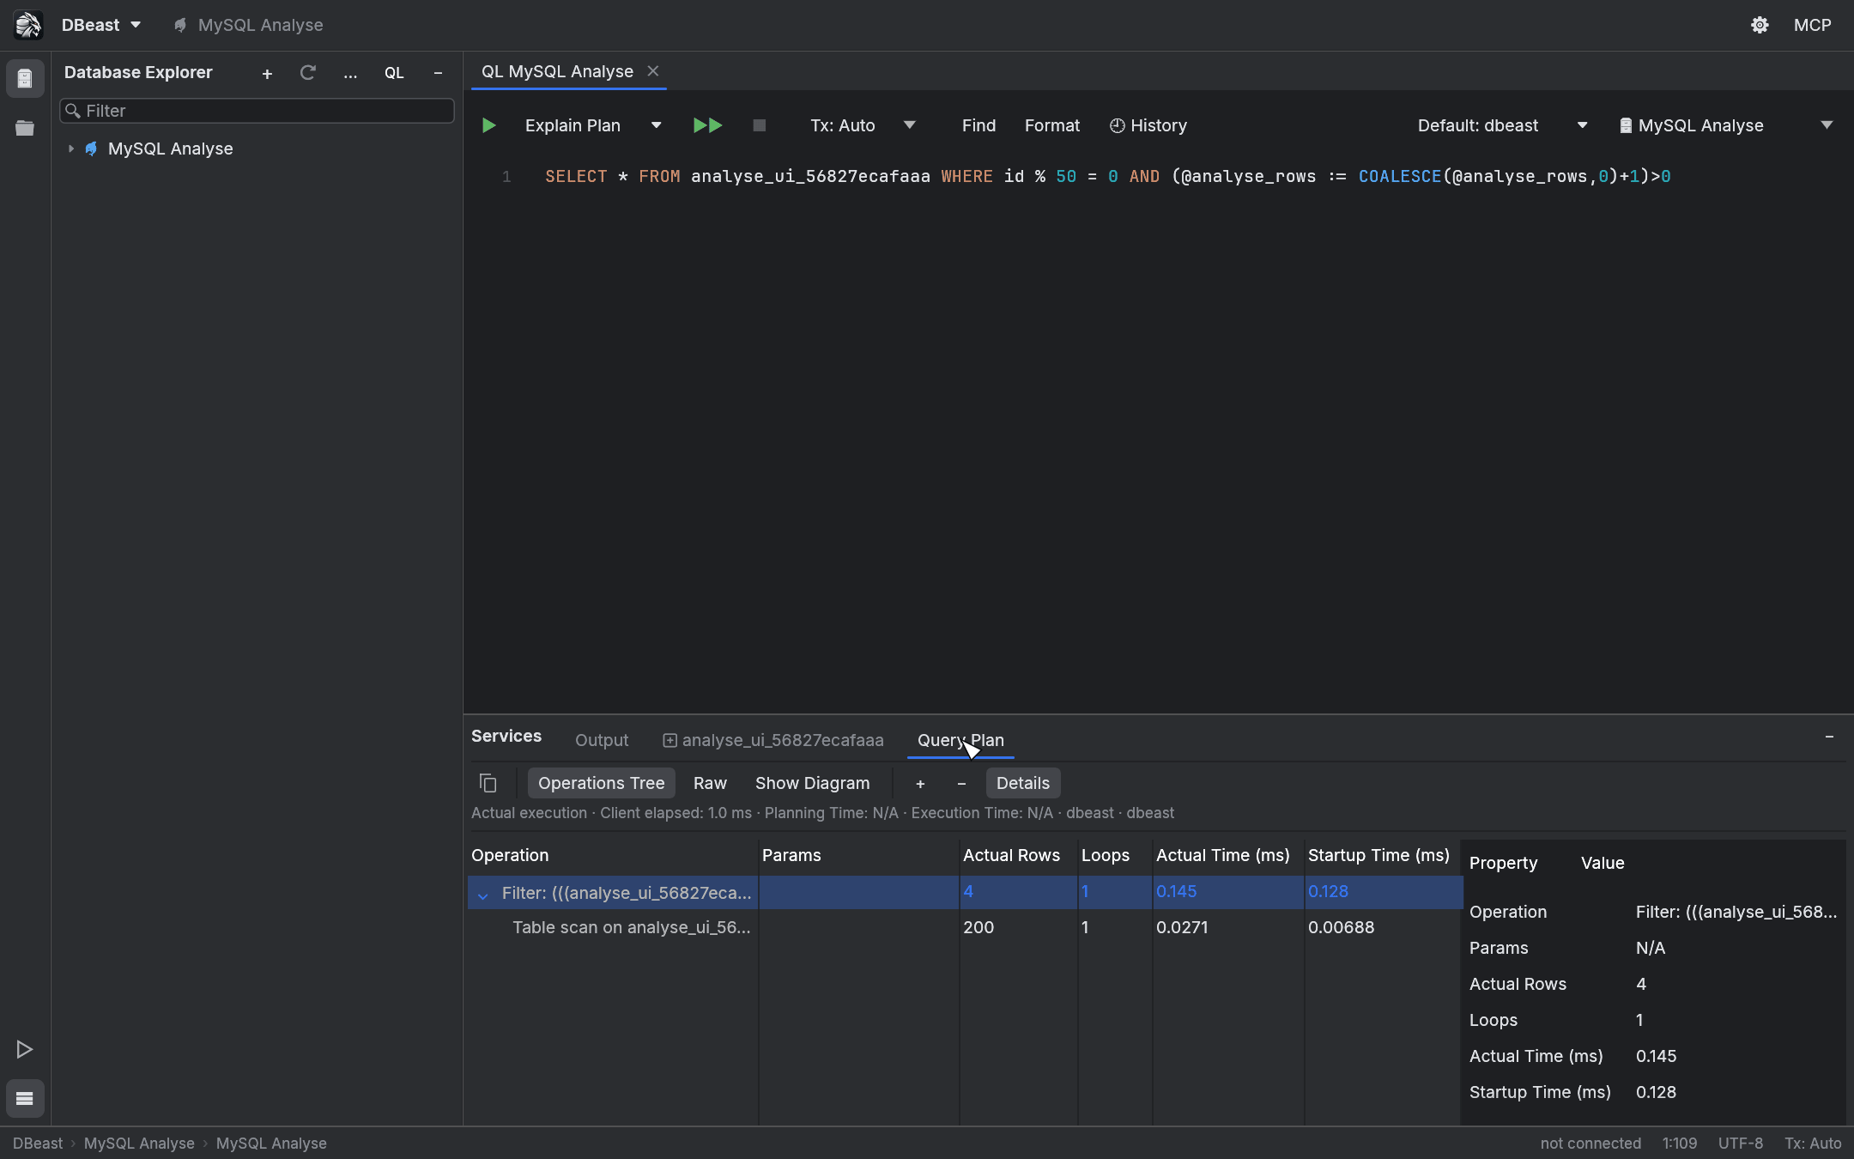Stop execution with the square icon
The height and width of the screenshot is (1159, 1854).
point(759,125)
